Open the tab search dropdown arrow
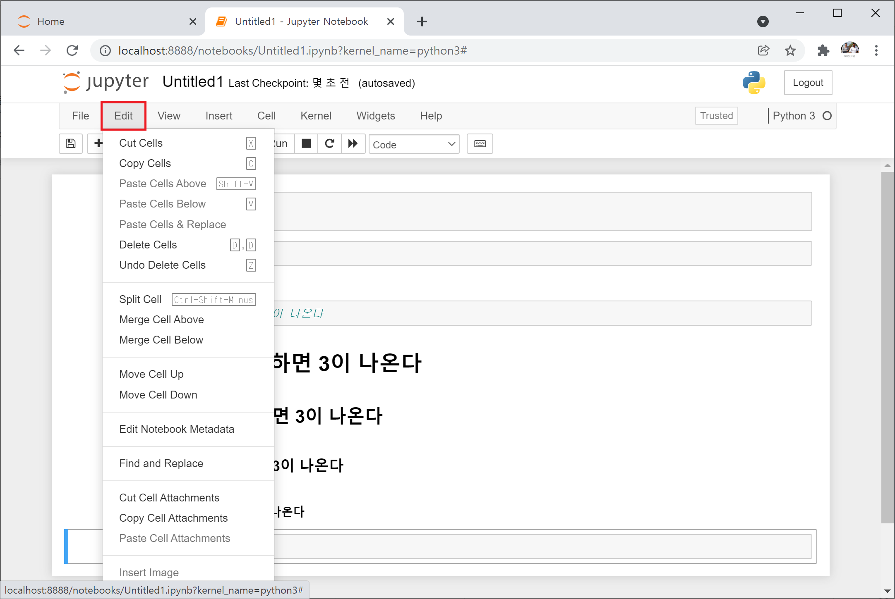Viewport: 895px width, 599px height. click(763, 21)
